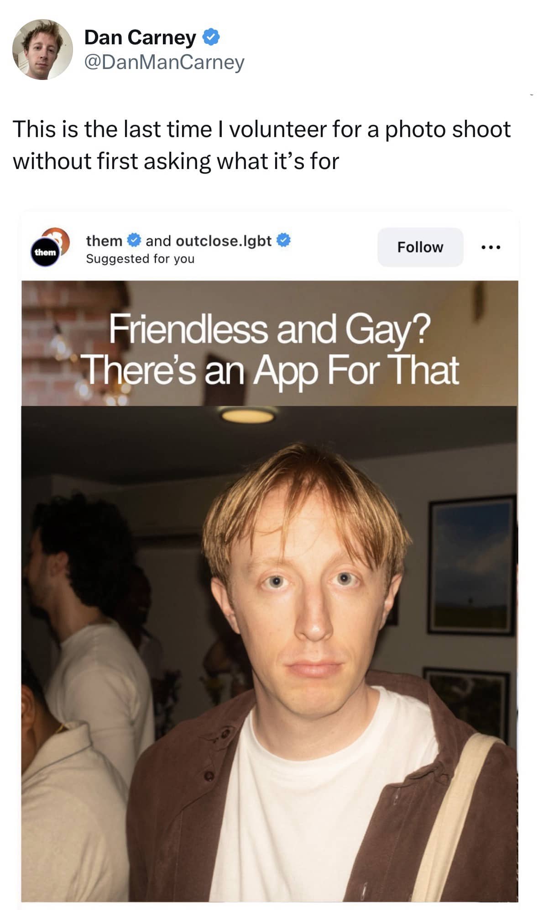Viewport: 538px width, 910px height.
Task: Select the tweet text about the photo shoot
Action: click(x=261, y=145)
